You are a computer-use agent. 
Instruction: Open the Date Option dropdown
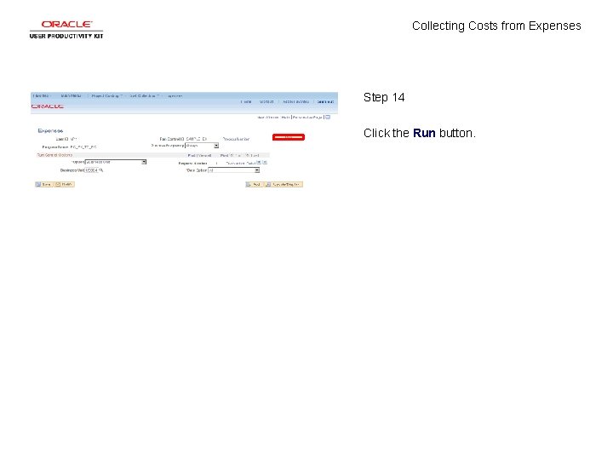point(234,170)
